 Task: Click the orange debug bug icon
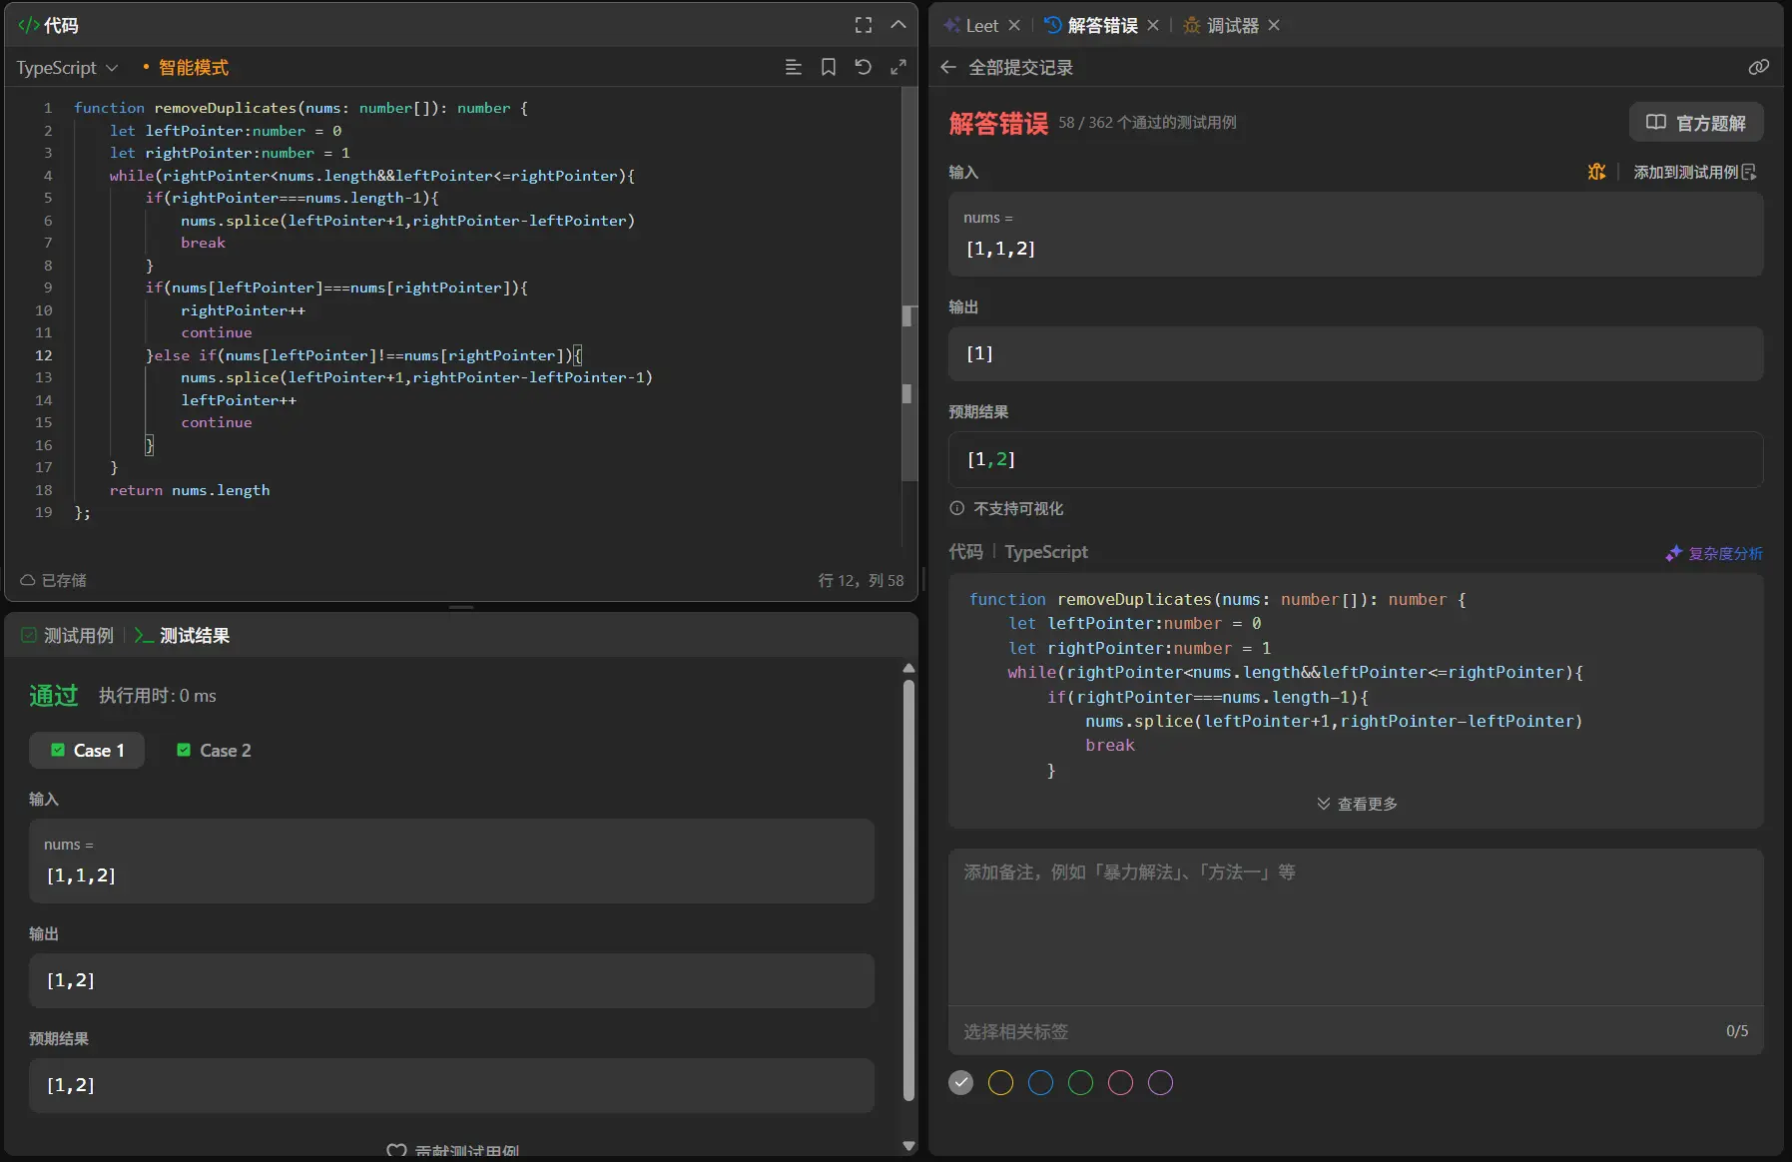click(1596, 172)
